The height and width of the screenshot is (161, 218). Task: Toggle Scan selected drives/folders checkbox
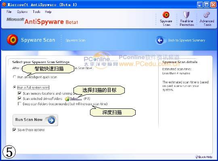tap(19, 98)
